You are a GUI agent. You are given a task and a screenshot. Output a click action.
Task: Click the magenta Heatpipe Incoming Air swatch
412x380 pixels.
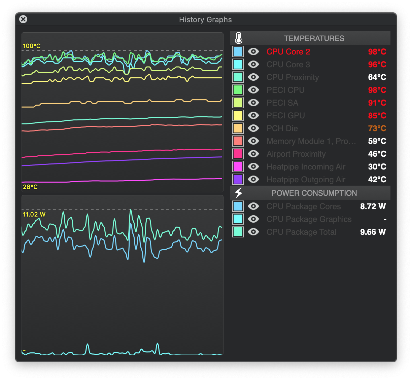pyautogui.click(x=238, y=166)
